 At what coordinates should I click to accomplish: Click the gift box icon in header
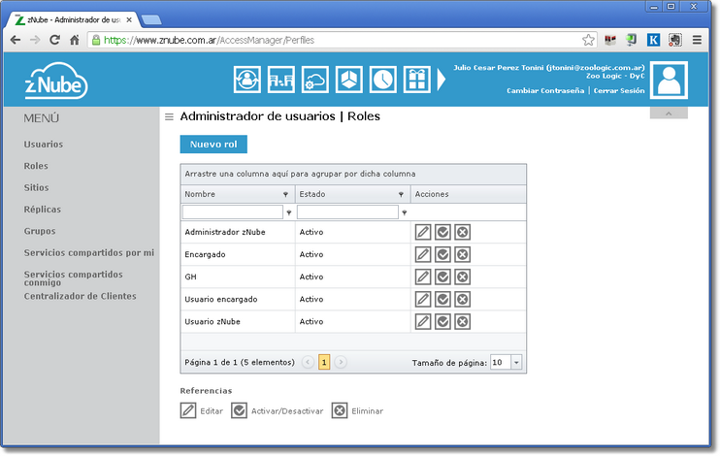[417, 80]
